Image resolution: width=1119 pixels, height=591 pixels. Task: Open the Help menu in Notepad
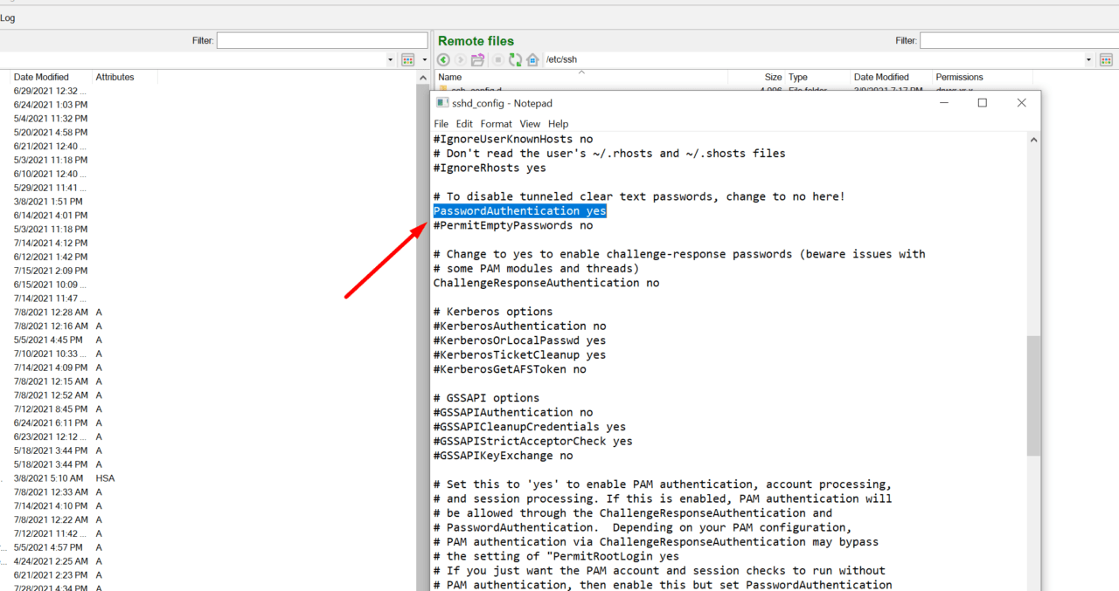(558, 123)
